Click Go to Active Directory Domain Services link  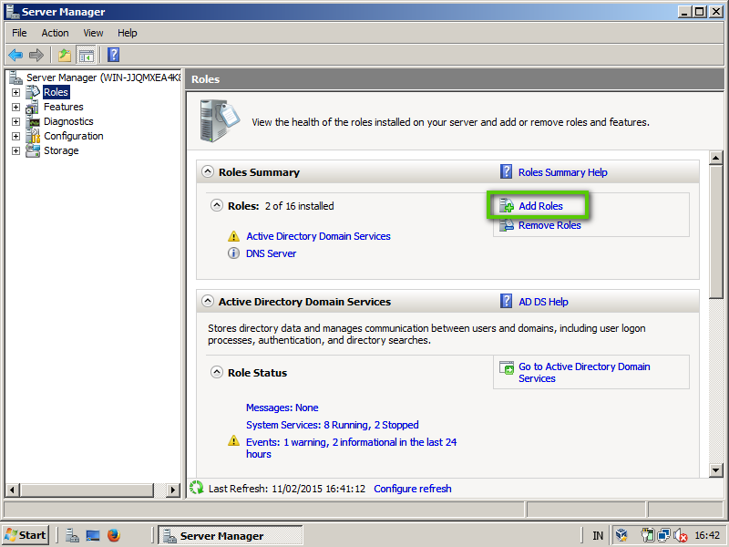pos(584,373)
